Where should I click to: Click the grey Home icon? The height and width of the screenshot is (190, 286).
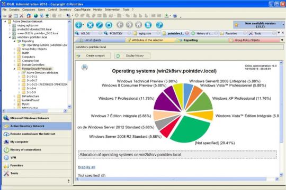tap(139, 25)
